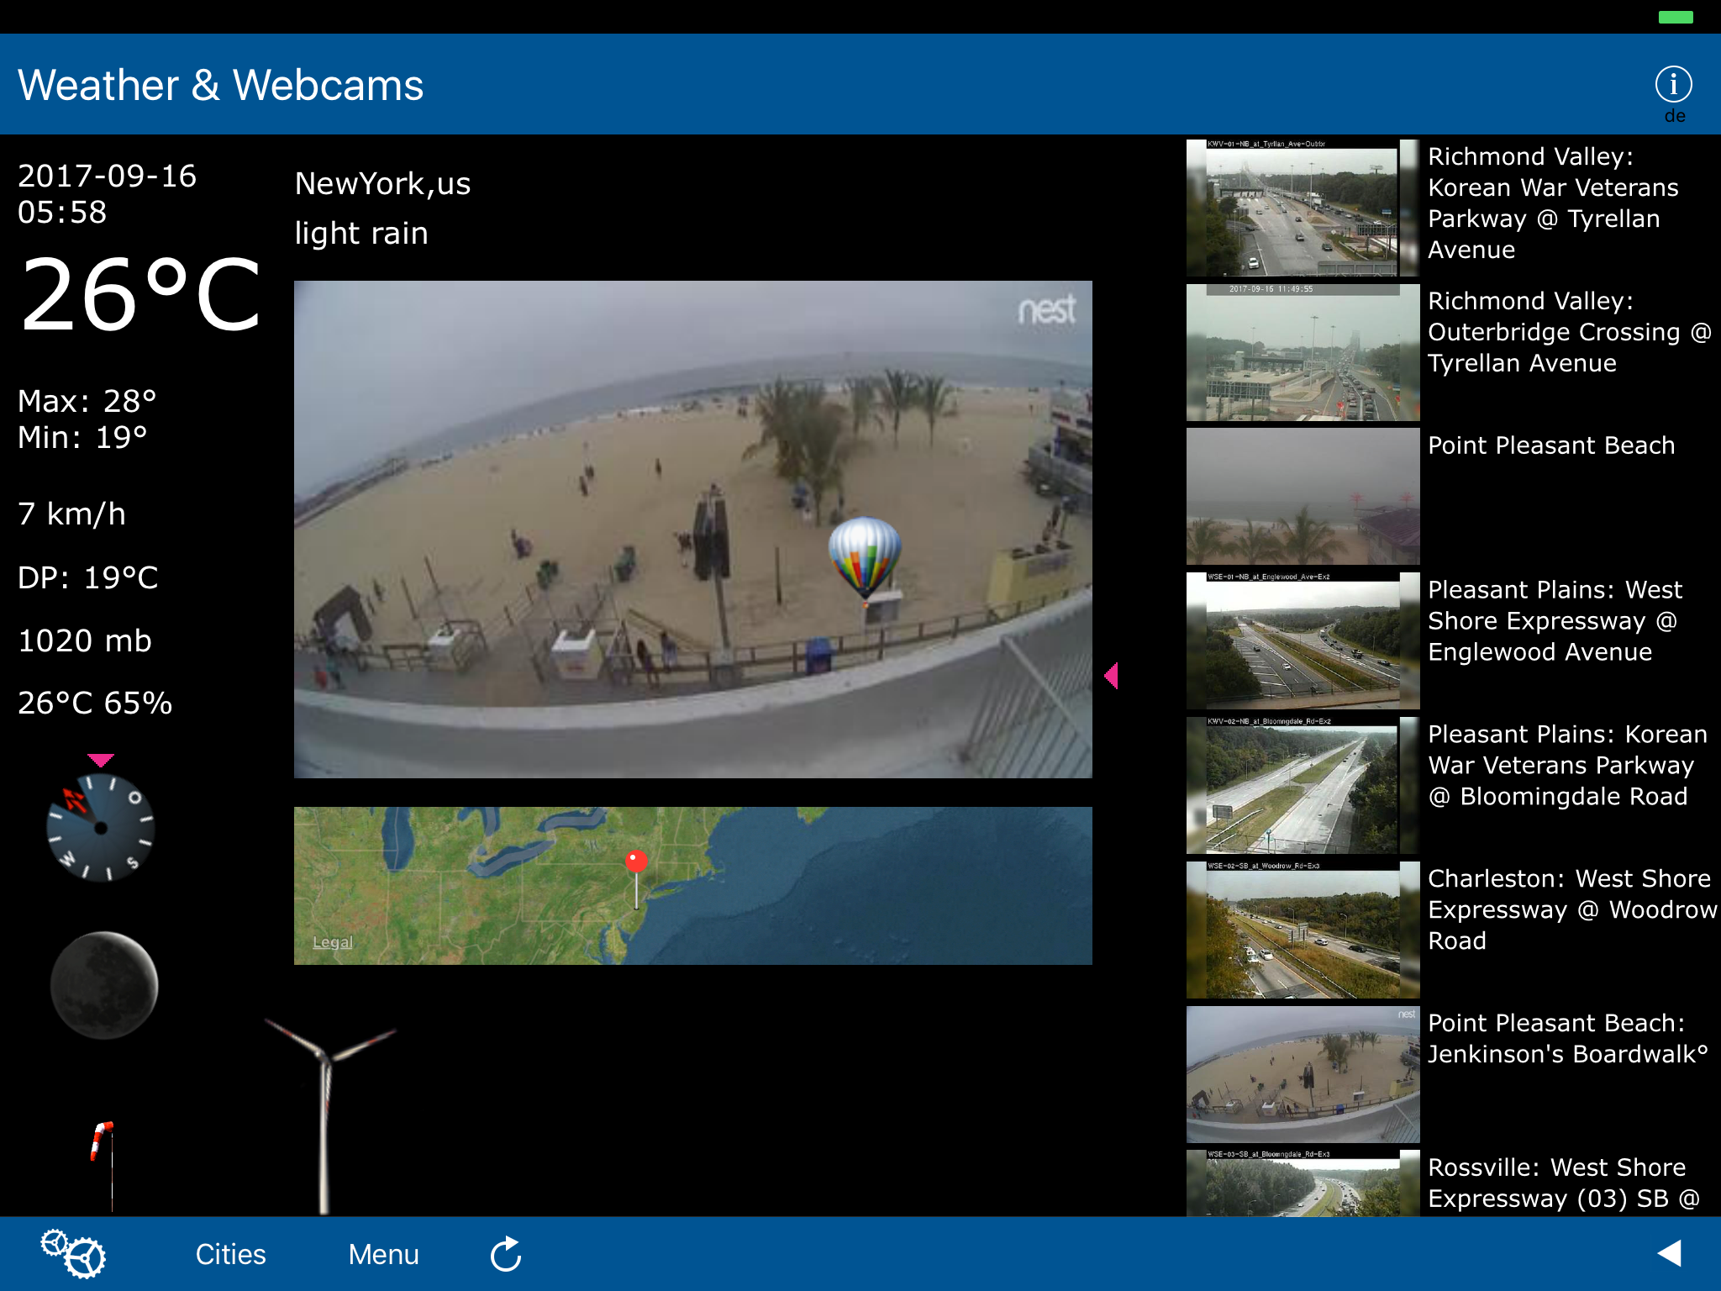Collapse webcam list with pink arrow
This screenshot has width=1721, height=1291.
(1111, 675)
